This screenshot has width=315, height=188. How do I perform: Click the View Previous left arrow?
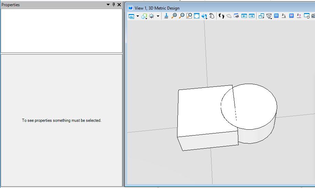[x=244, y=16]
